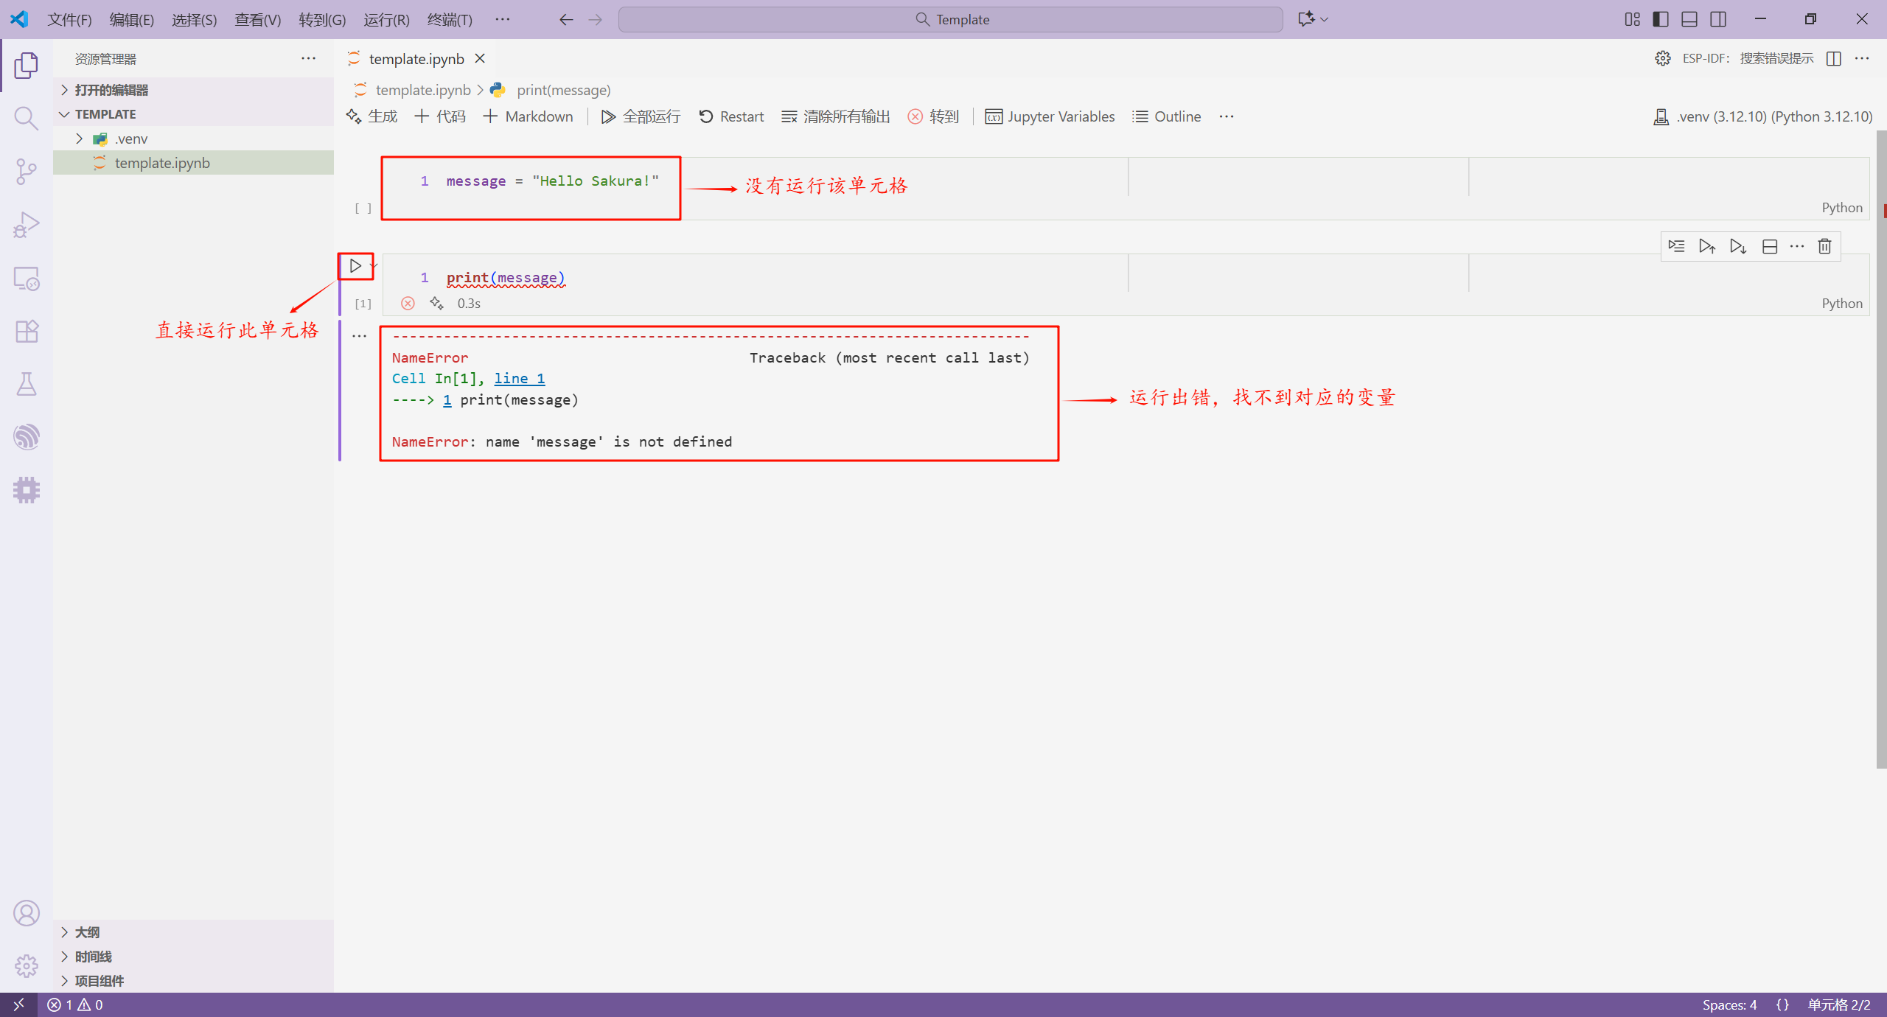The width and height of the screenshot is (1887, 1017).
Task: Open the Testing flask view
Action: pos(26,384)
